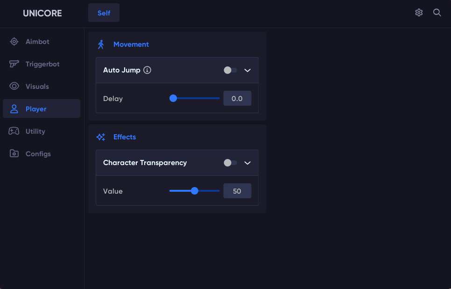Viewport: 451px width, 289px height.
Task: Turn on Character Transparency toggle
Action: pyautogui.click(x=230, y=163)
